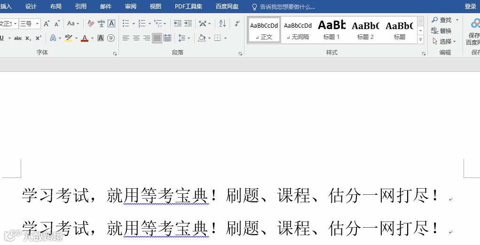Image resolution: width=480 pixels, height=245 pixels.
Task: Go to next row of the styles gallery
Action: click(x=421, y=30)
